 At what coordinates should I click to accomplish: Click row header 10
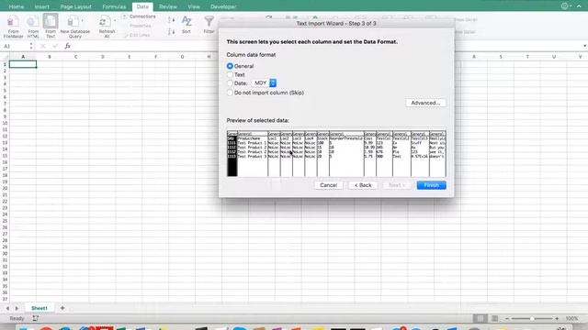(5, 123)
